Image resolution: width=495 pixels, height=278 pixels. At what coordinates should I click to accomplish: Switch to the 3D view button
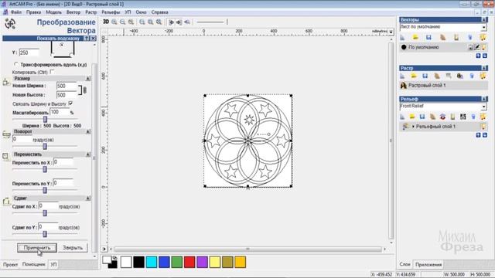pyautogui.click(x=106, y=22)
